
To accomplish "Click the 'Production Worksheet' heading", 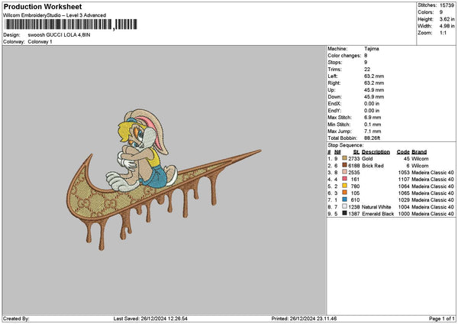I will click(43, 6).
